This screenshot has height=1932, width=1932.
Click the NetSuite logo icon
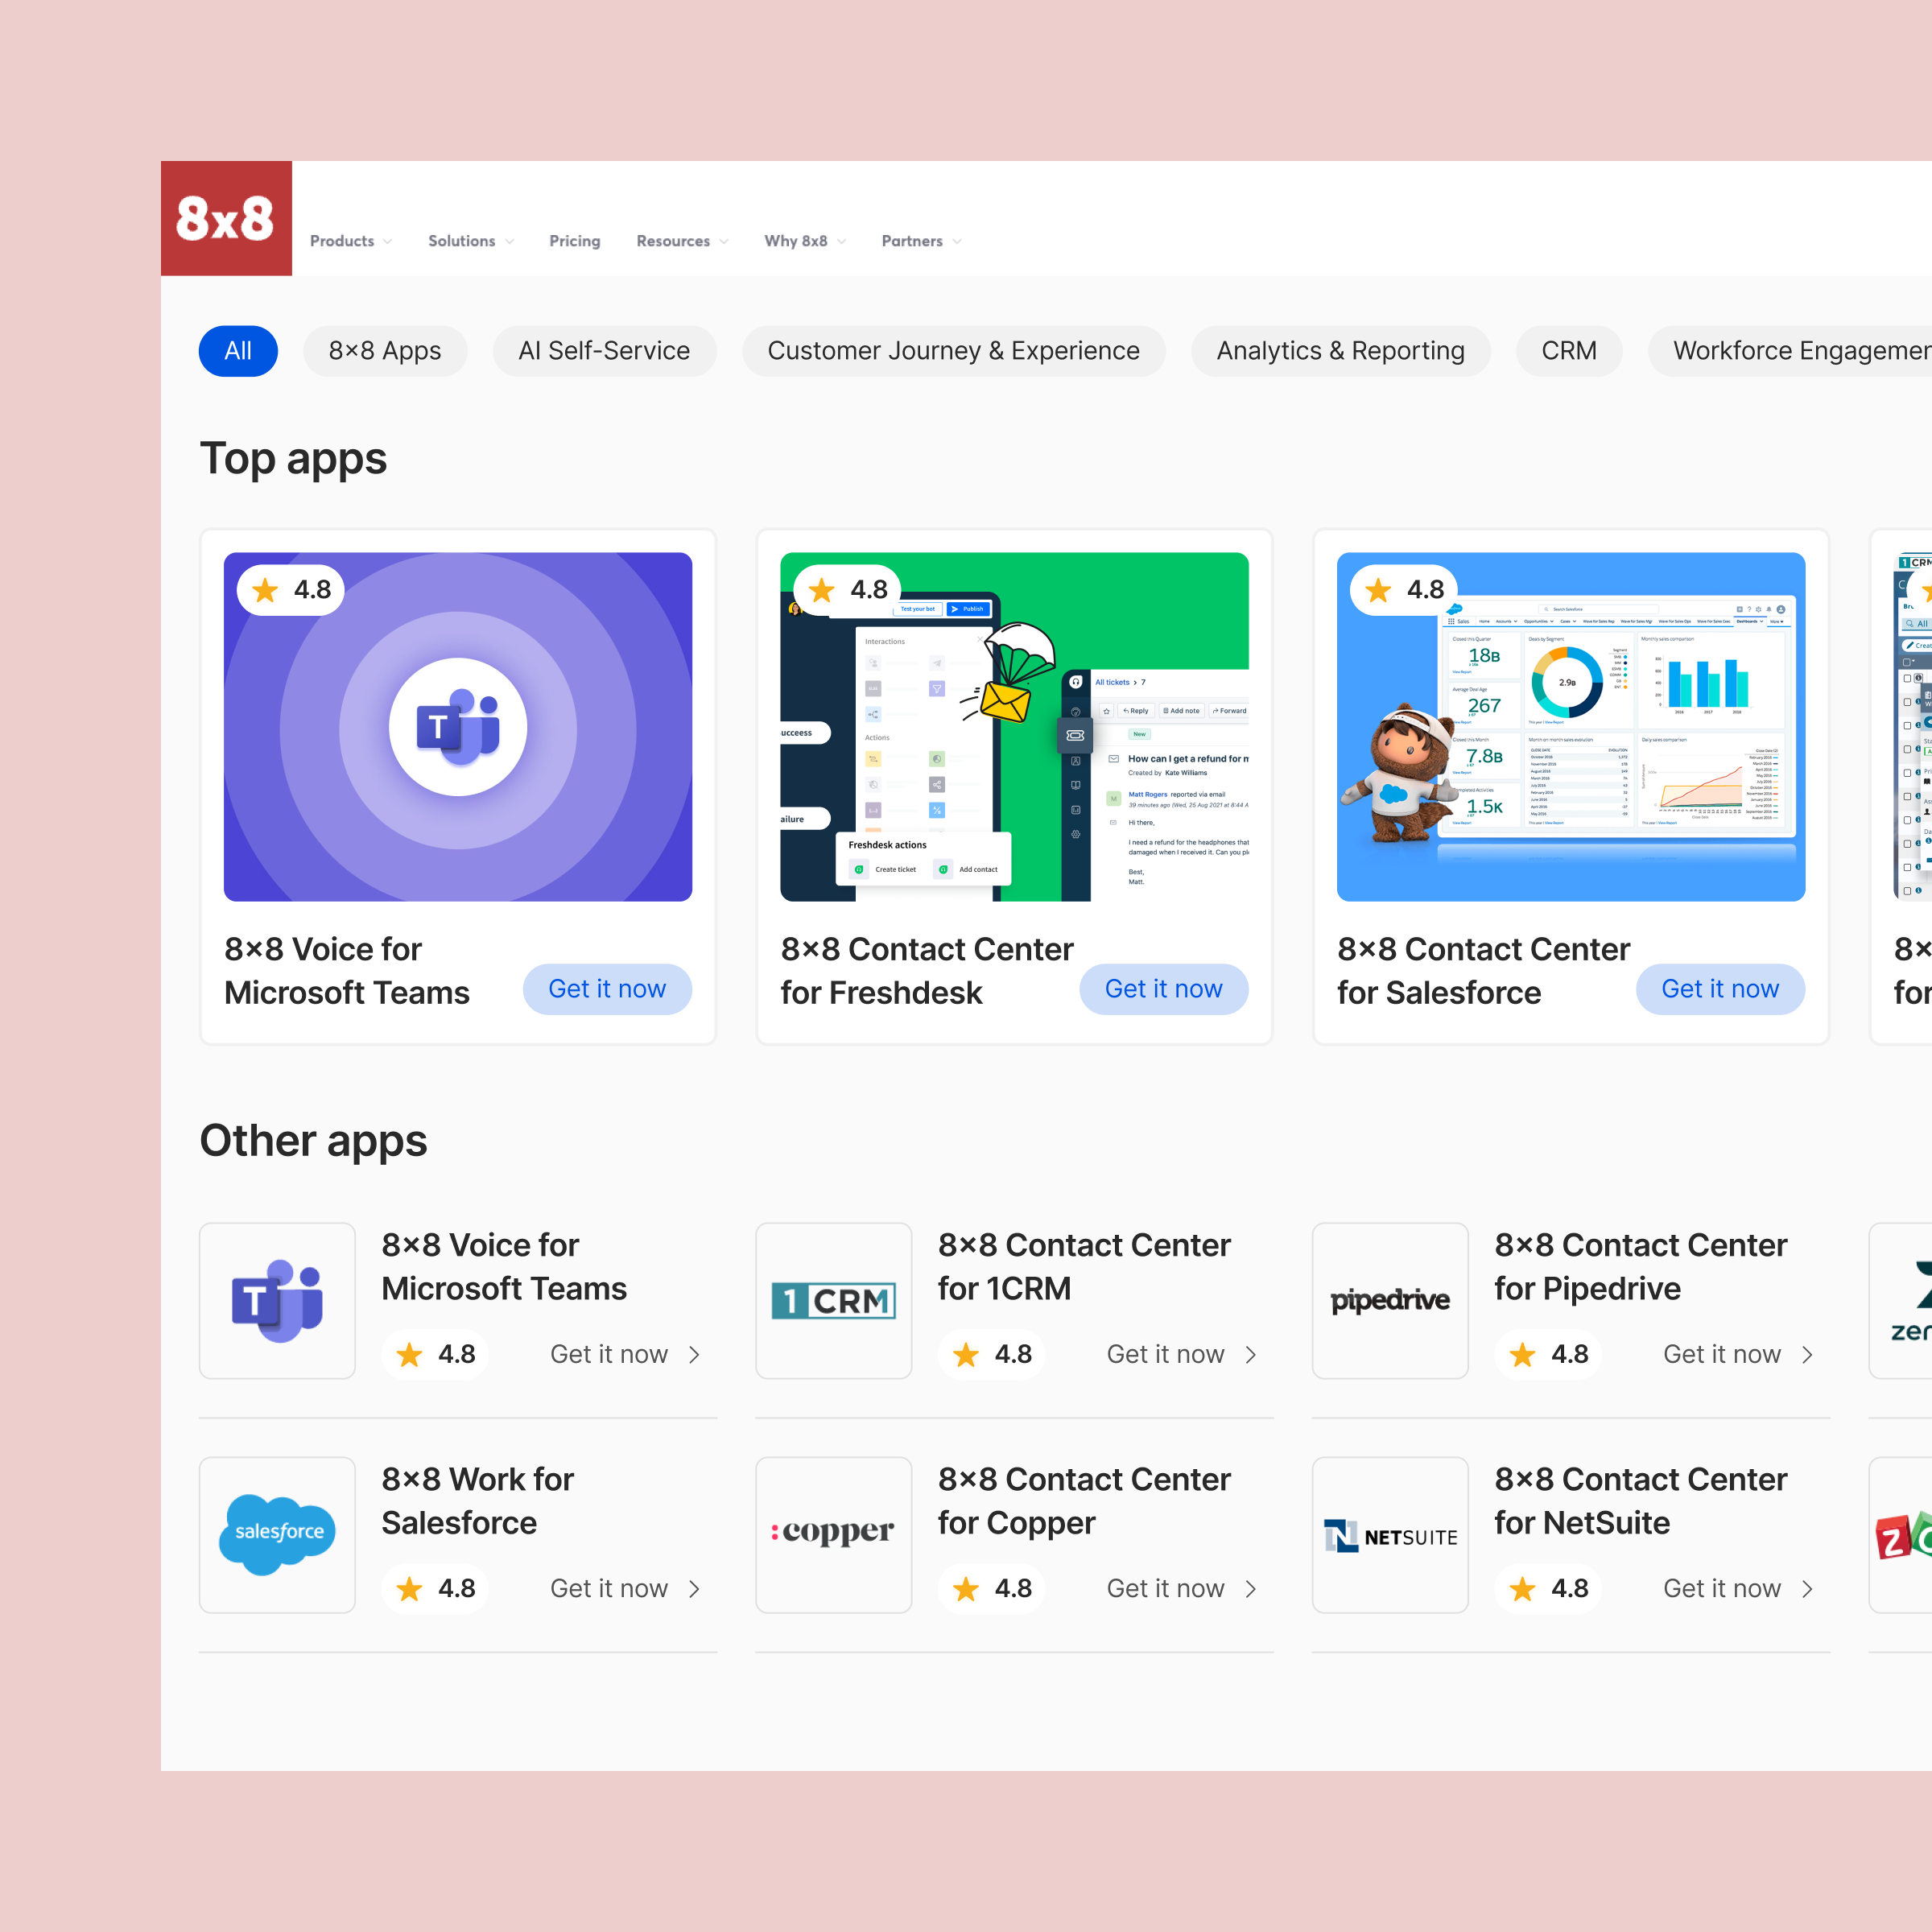point(1390,1535)
